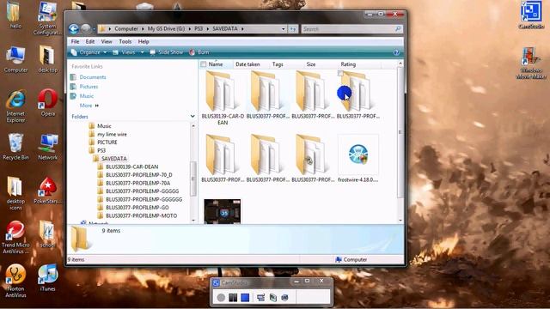Image resolution: width=550 pixels, height=309 pixels.
Task: Select the System Configuration desktop shortcut
Action: coord(48,18)
